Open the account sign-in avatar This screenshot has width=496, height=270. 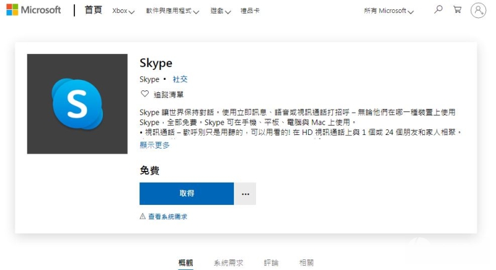(478, 11)
